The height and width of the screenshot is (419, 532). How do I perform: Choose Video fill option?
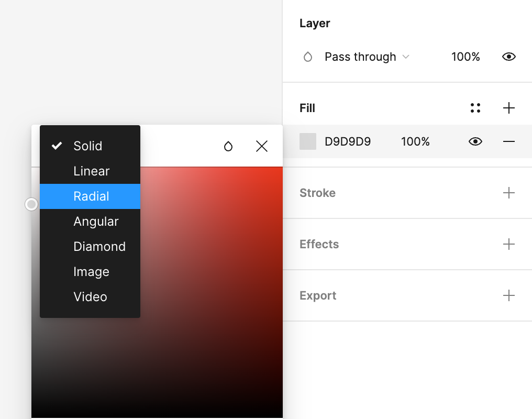click(x=90, y=296)
